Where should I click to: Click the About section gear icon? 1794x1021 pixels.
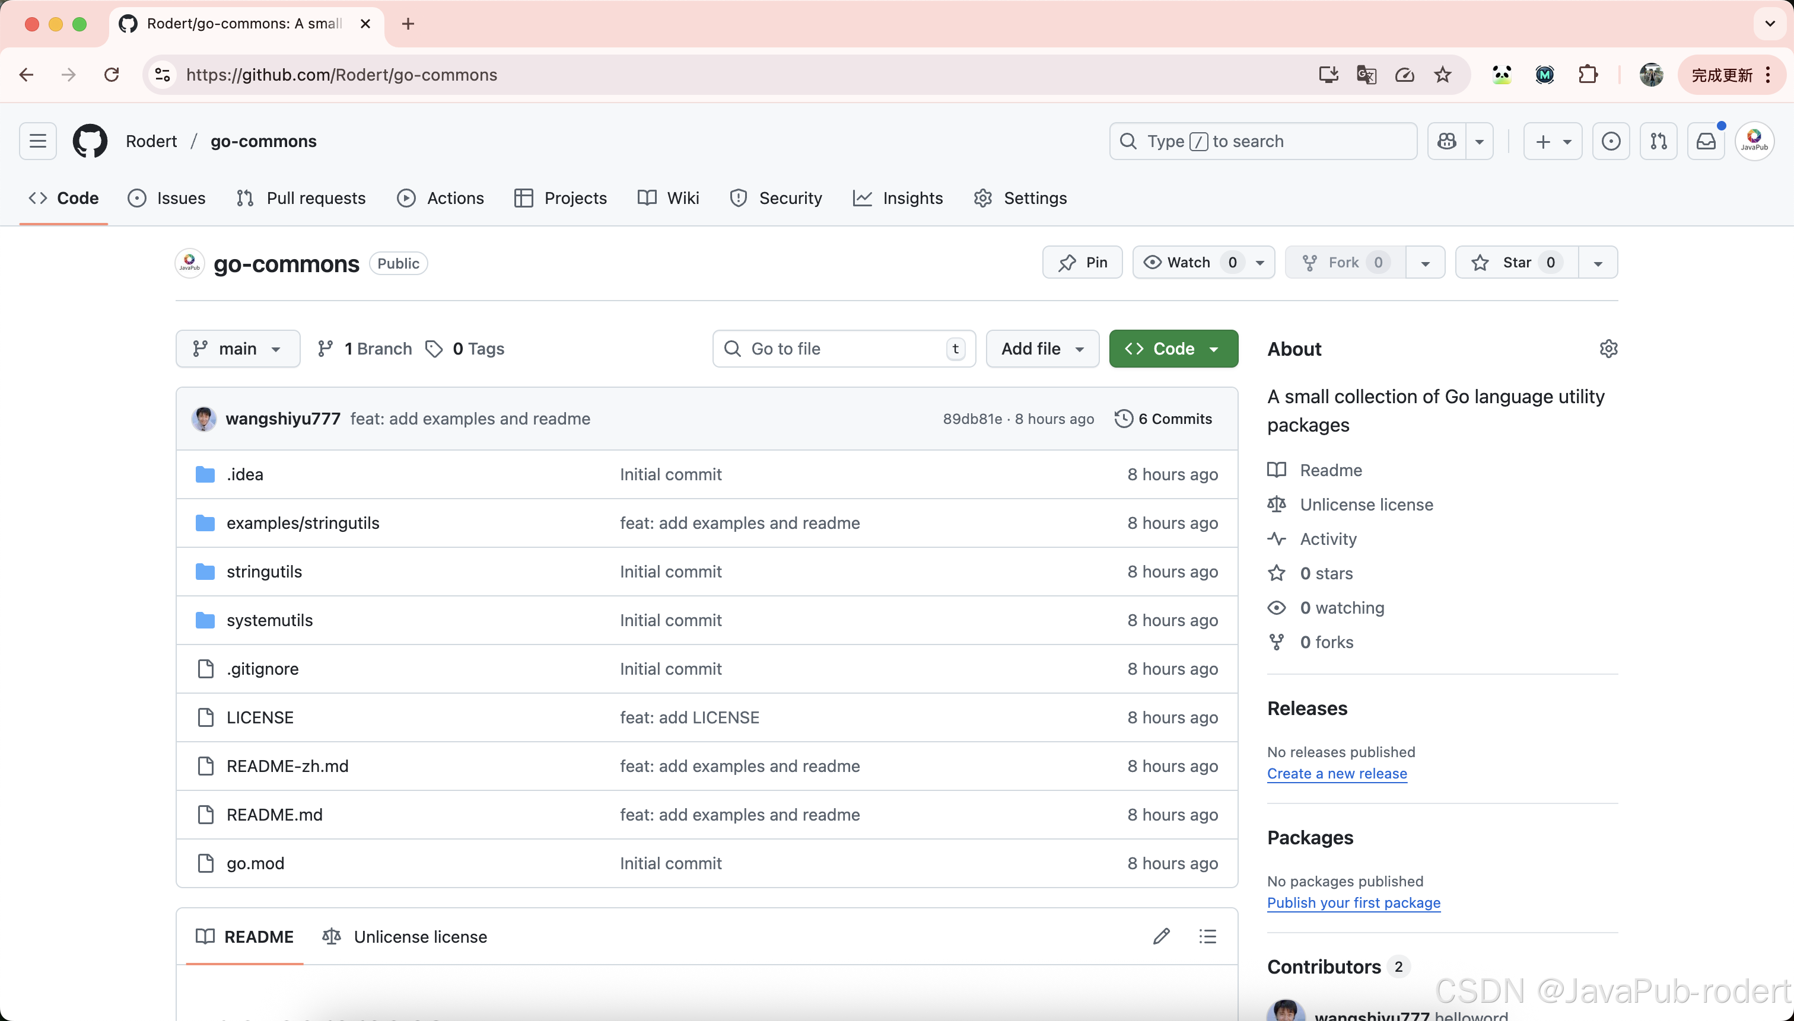(1608, 349)
